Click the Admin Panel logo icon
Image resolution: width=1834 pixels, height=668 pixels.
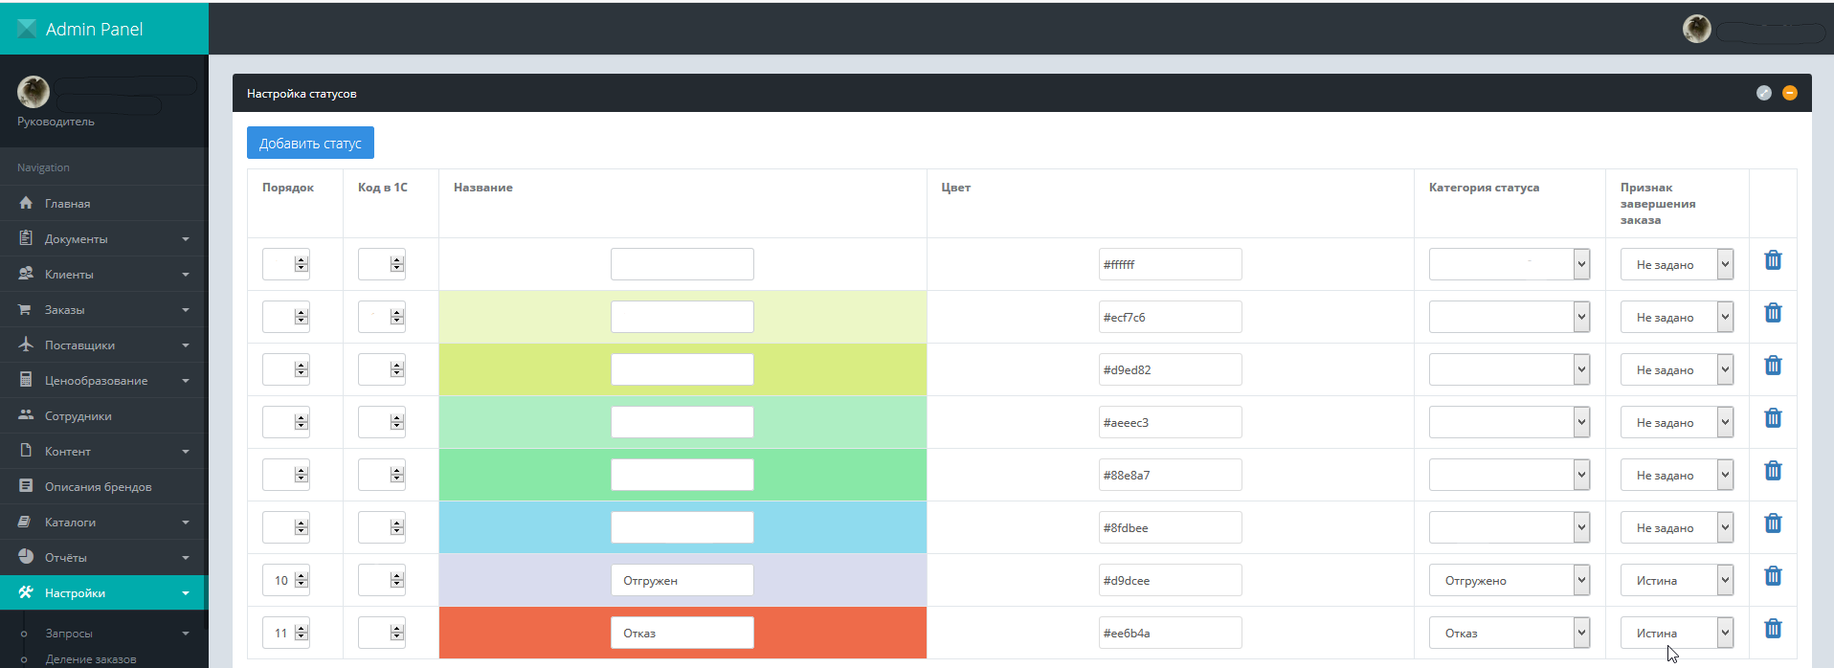(27, 29)
